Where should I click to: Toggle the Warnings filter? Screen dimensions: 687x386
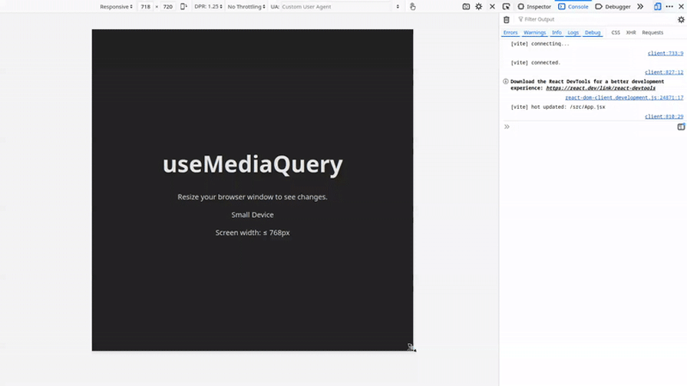534,32
